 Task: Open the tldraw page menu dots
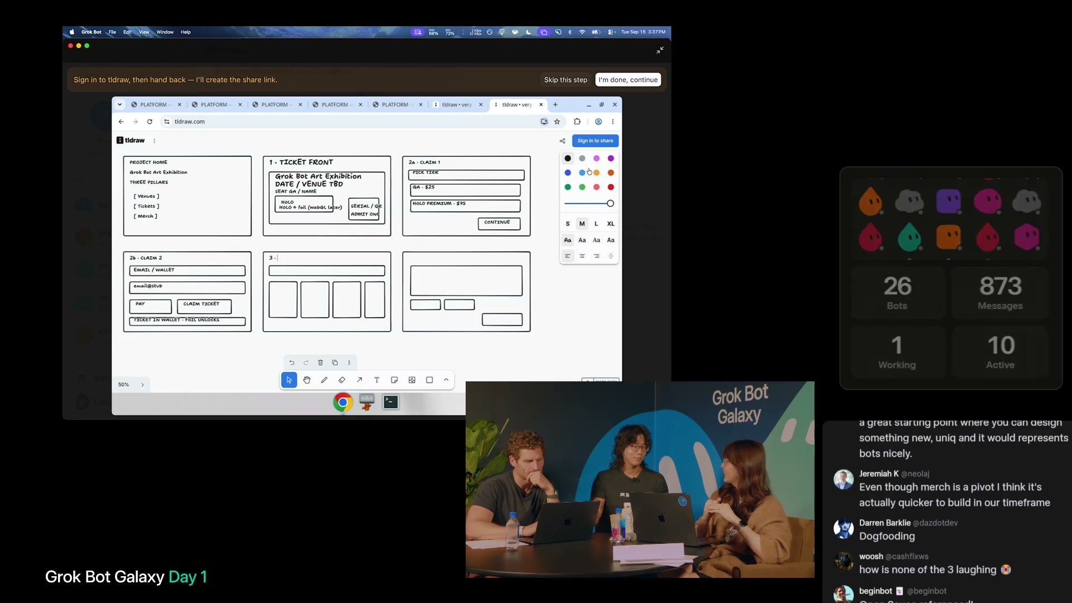point(154,141)
